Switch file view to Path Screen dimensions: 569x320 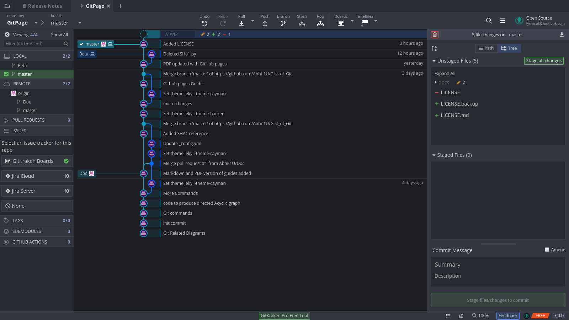pos(486,48)
